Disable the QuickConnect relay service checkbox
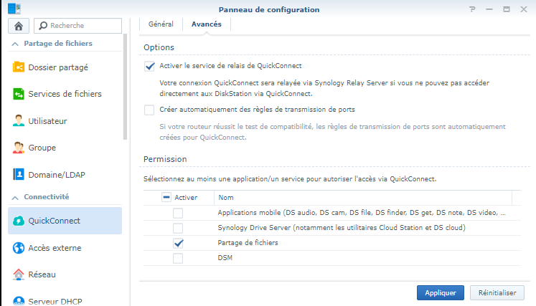Screen dimensions: 536x306 pos(149,66)
